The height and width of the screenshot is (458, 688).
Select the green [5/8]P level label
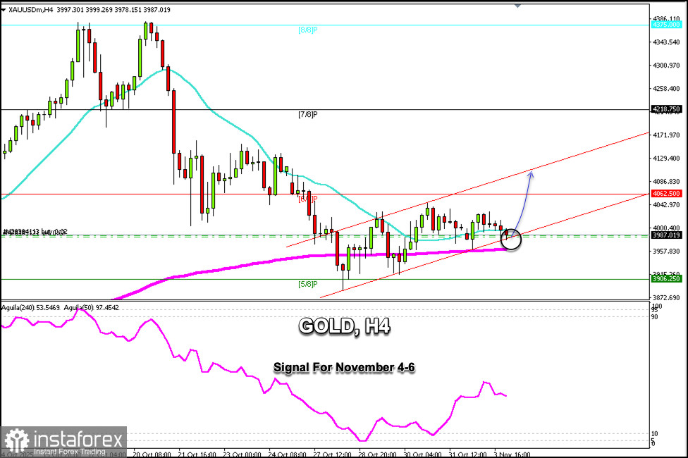pyautogui.click(x=307, y=284)
